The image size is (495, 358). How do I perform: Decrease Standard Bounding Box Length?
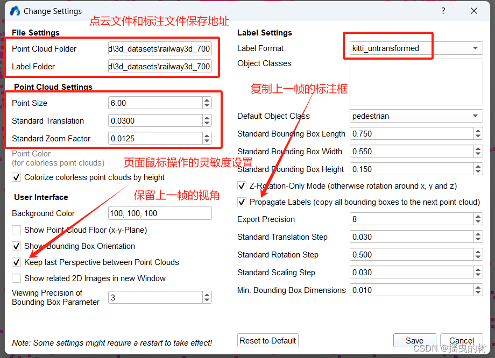coord(478,137)
